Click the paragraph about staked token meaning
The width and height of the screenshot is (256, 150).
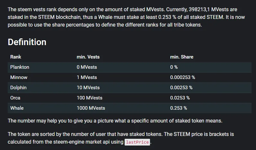115,121
